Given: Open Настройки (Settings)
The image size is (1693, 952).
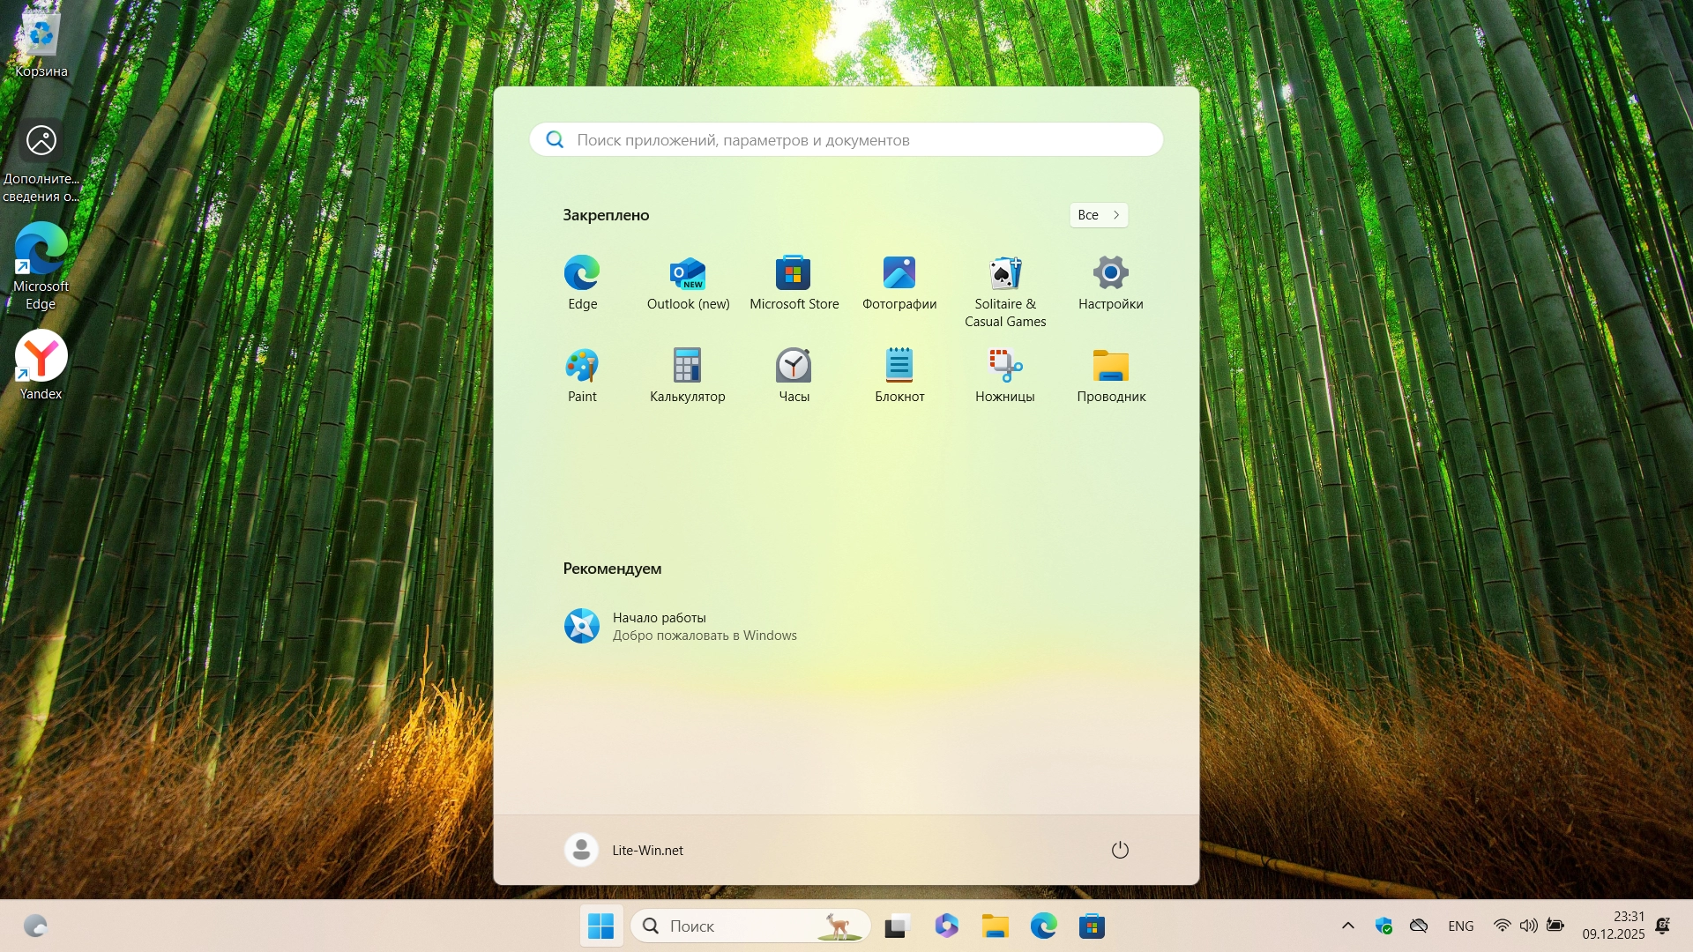Looking at the screenshot, I should pos(1110,280).
